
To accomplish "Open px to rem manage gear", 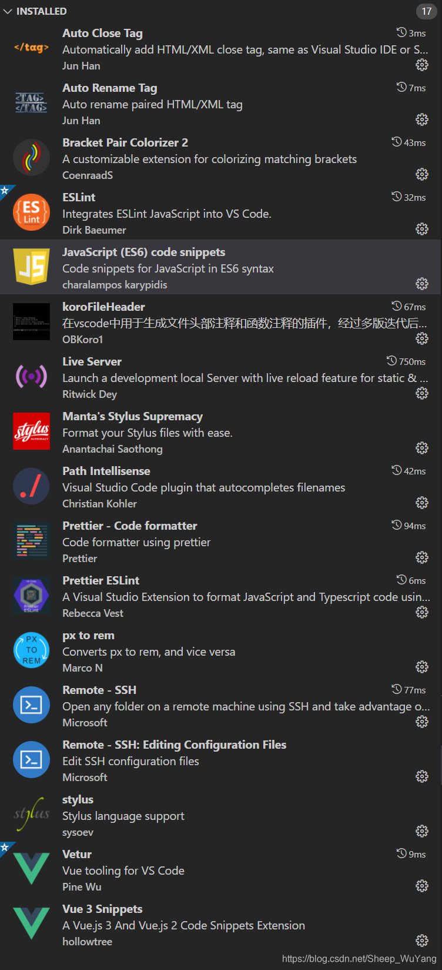I will (x=422, y=667).
